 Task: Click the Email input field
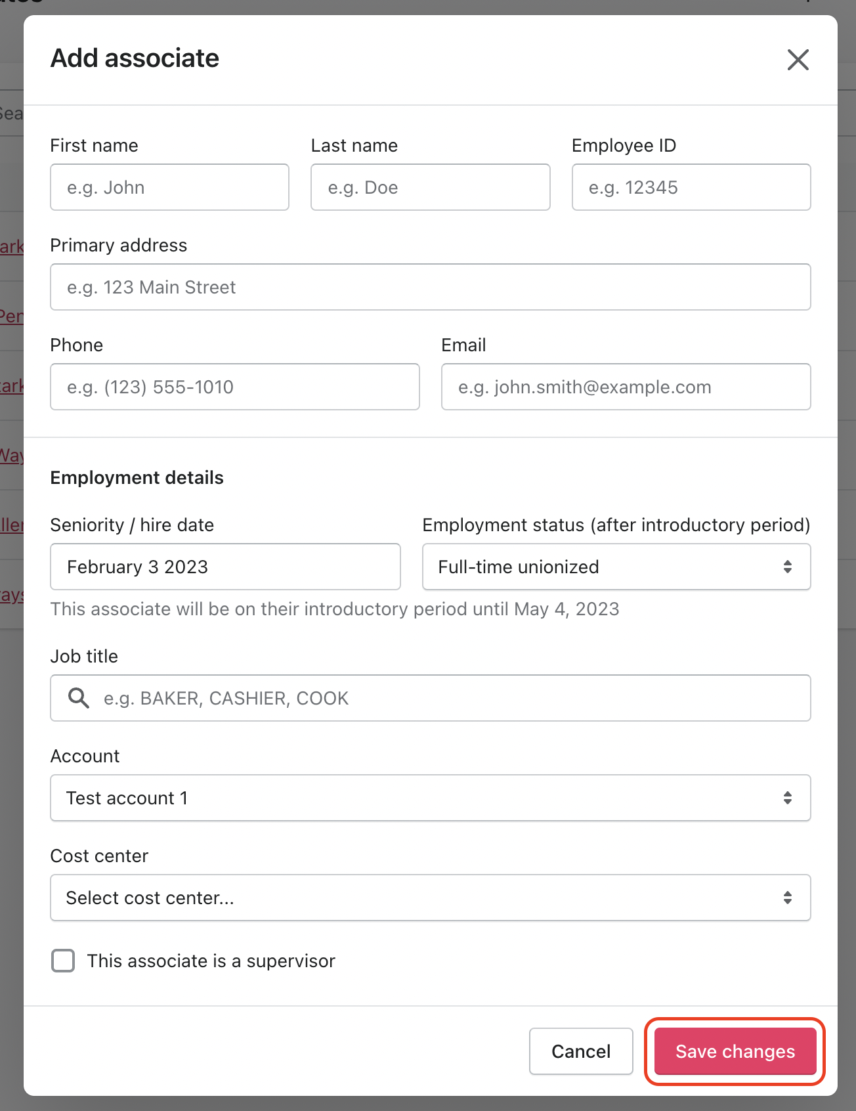pos(626,387)
